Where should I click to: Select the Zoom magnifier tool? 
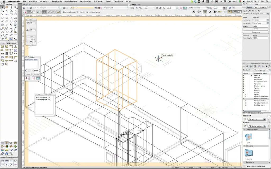[x=16, y=7]
